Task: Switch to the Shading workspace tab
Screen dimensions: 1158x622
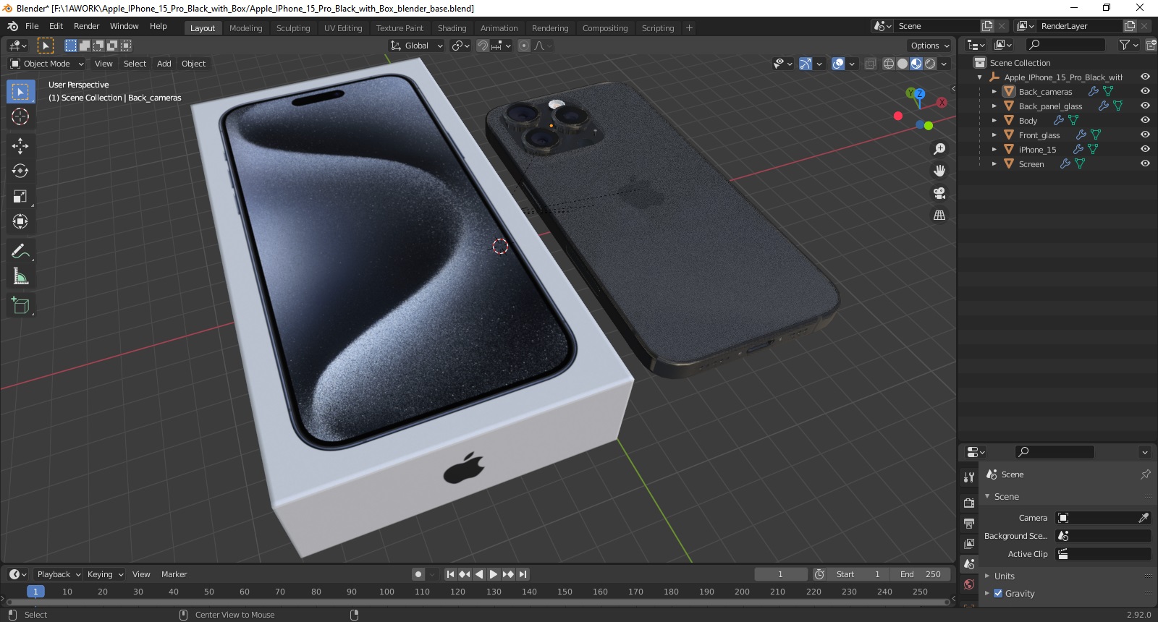Action: tap(452, 28)
